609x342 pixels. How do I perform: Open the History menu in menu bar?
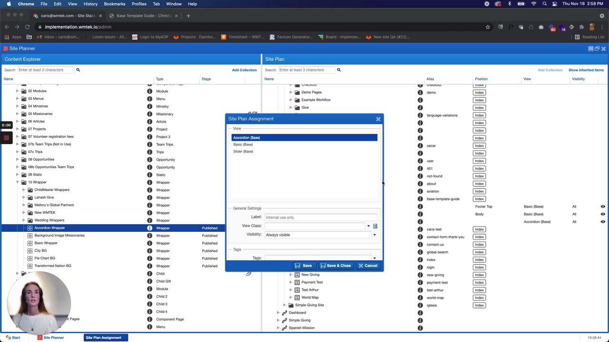90,4
